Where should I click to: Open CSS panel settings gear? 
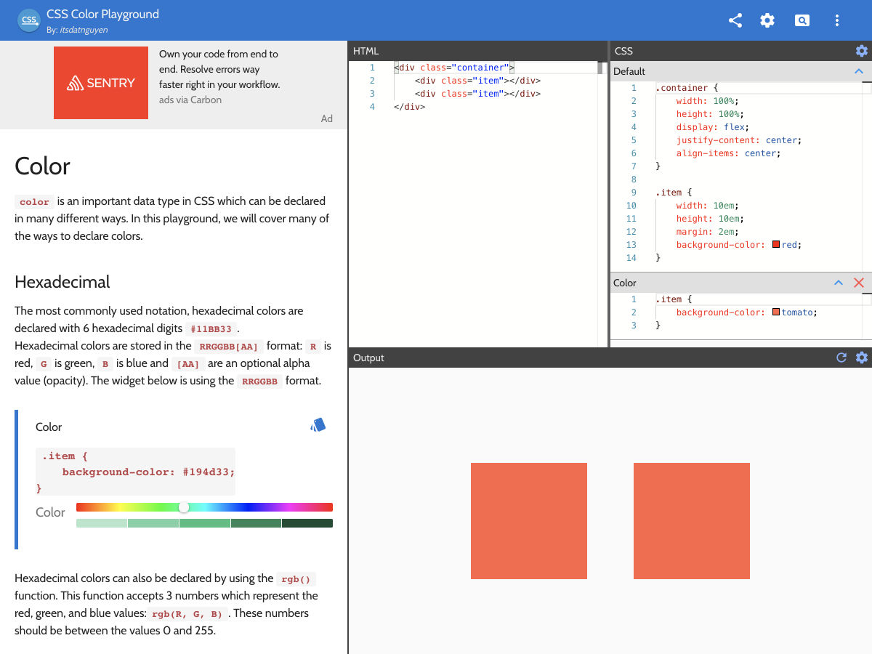862,51
